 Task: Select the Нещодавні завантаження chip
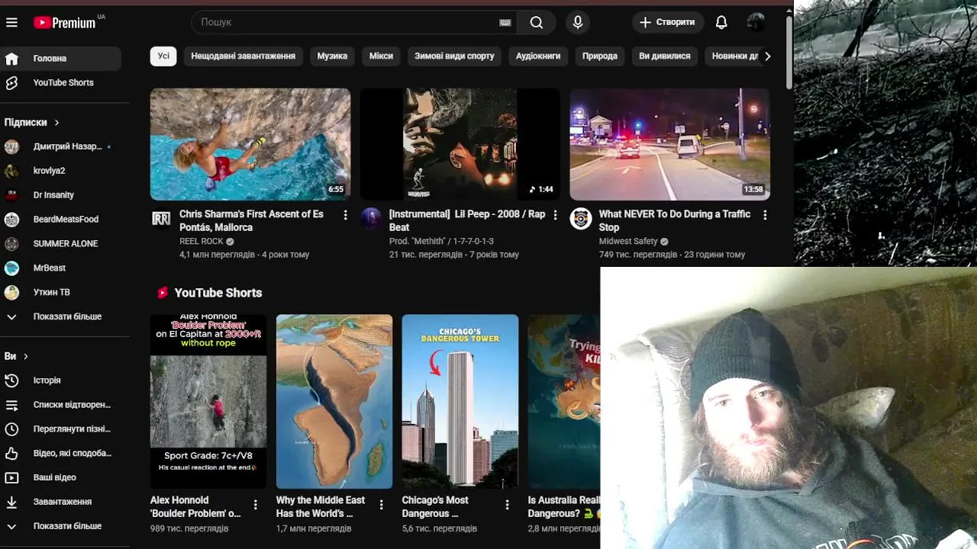point(243,56)
